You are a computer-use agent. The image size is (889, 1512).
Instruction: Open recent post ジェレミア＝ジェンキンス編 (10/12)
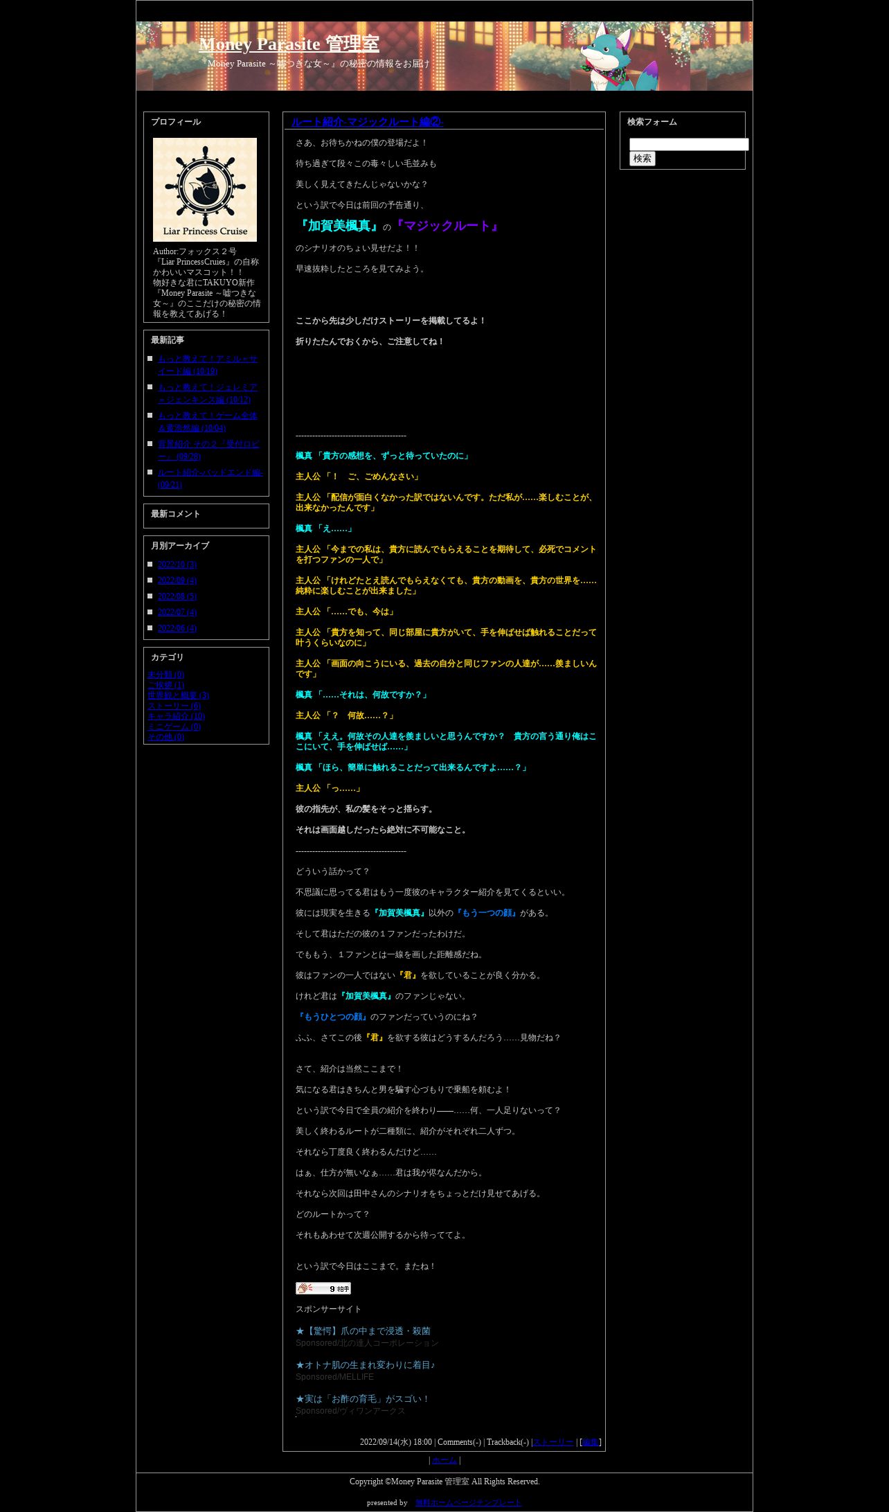pyautogui.click(x=208, y=393)
